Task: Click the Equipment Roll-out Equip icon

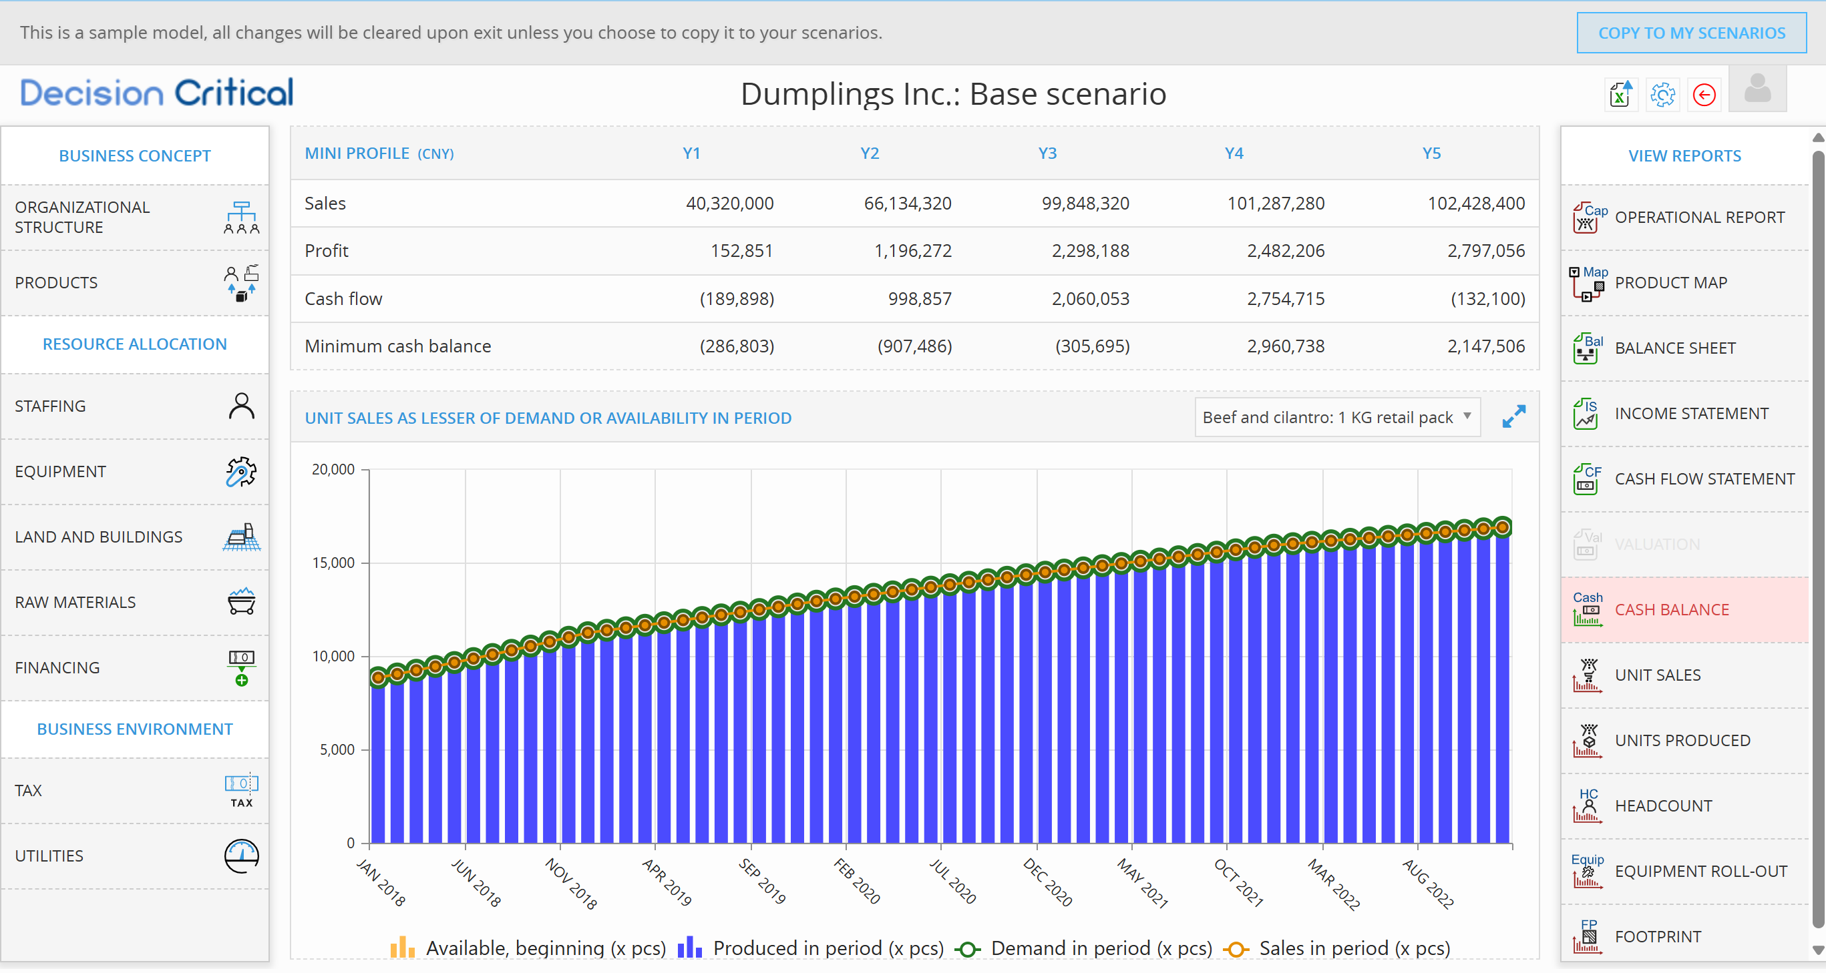Action: pyautogui.click(x=1588, y=871)
